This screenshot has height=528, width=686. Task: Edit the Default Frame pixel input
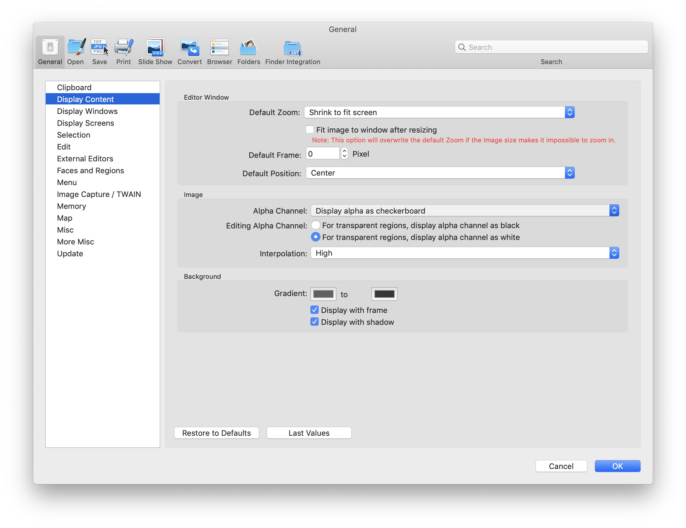pyautogui.click(x=324, y=154)
